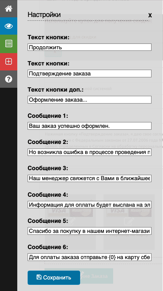Edit the Продолжить button text field
This screenshot has height=291, width=163.
pyautogui.click(x=89, y=47)
